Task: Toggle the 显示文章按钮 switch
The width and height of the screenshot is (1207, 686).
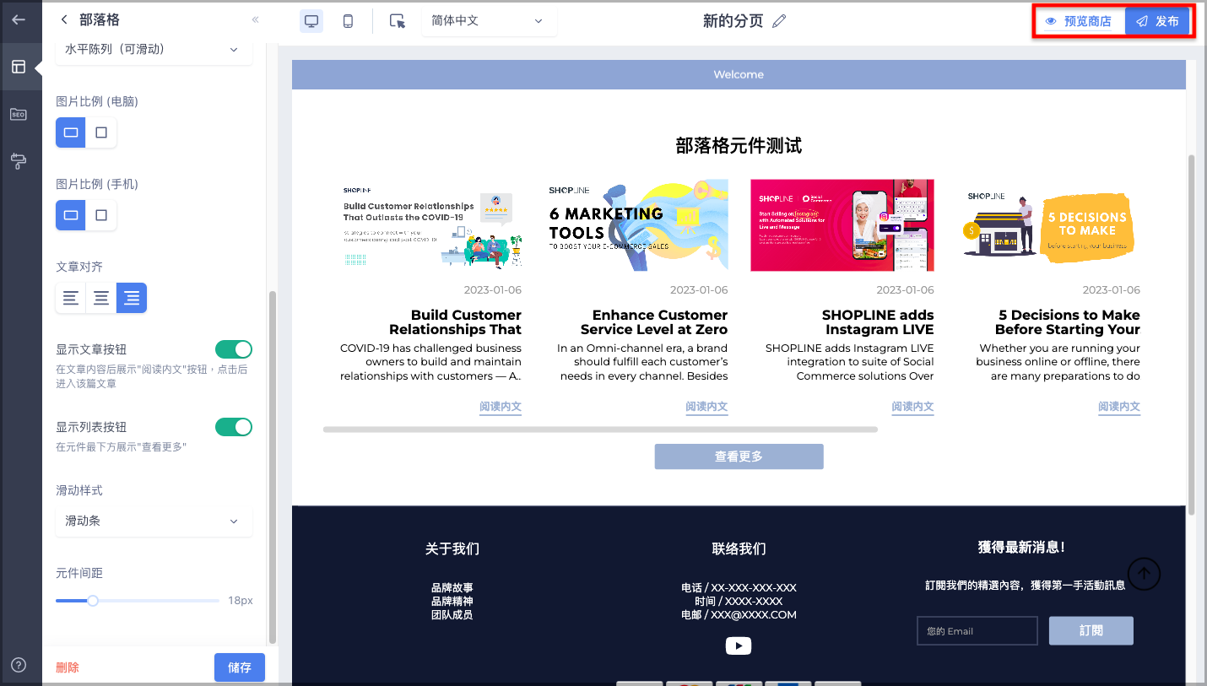Action: [x=234, y=349]
